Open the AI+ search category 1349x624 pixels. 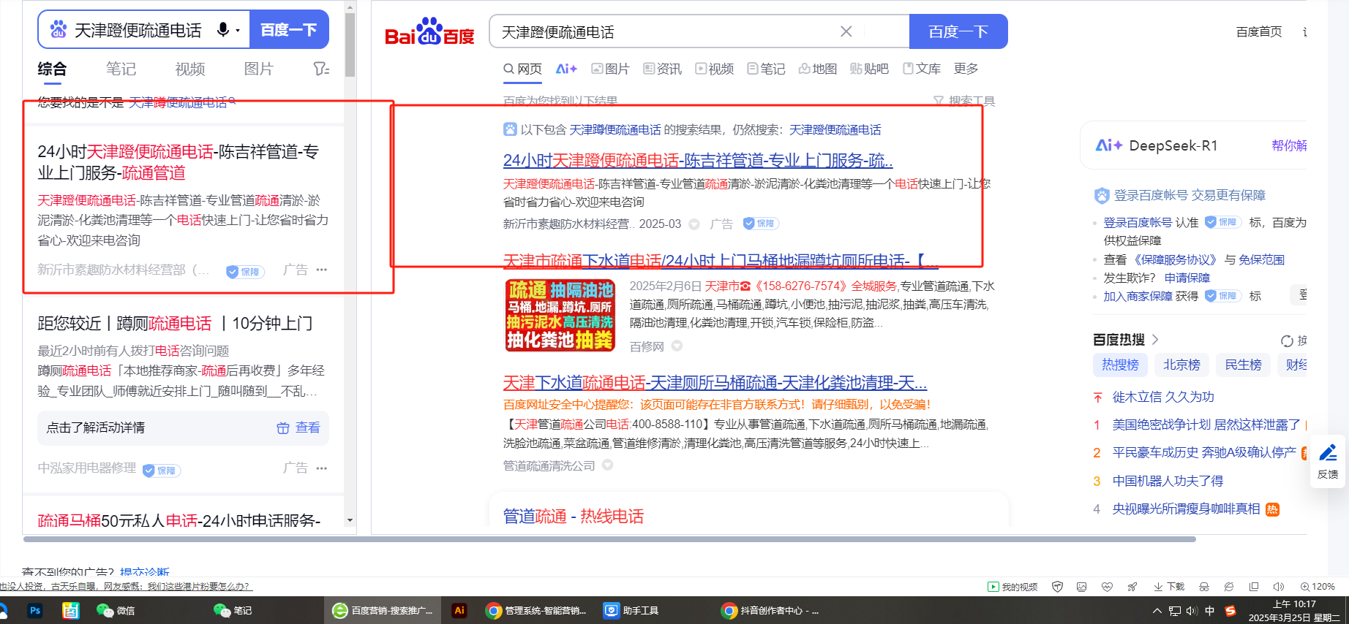click(x=566, y=69)
